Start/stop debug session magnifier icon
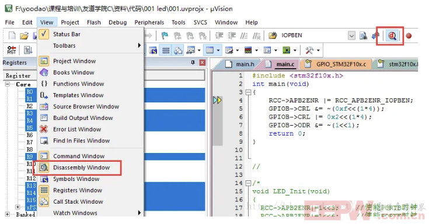Image resolution: width=429 pixels, height=224 pixels. 392,35
